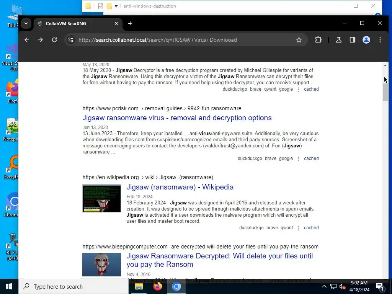
Task: Close the CollabVM SearXNG tab
Action: tap(116, 23)
